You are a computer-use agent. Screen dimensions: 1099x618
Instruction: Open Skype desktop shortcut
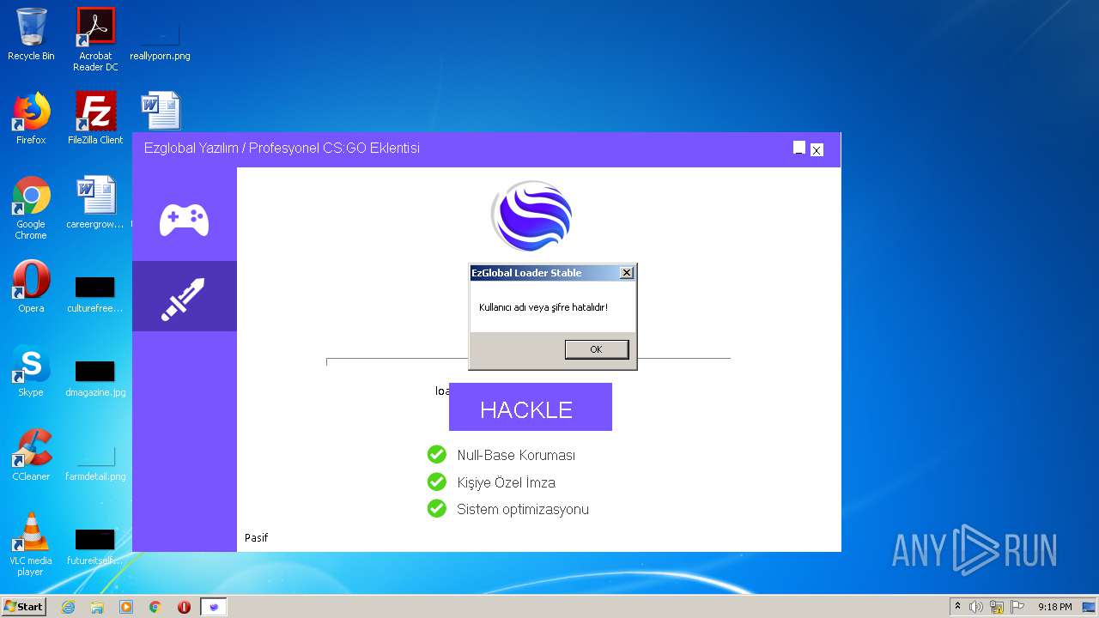coord(31,371)
